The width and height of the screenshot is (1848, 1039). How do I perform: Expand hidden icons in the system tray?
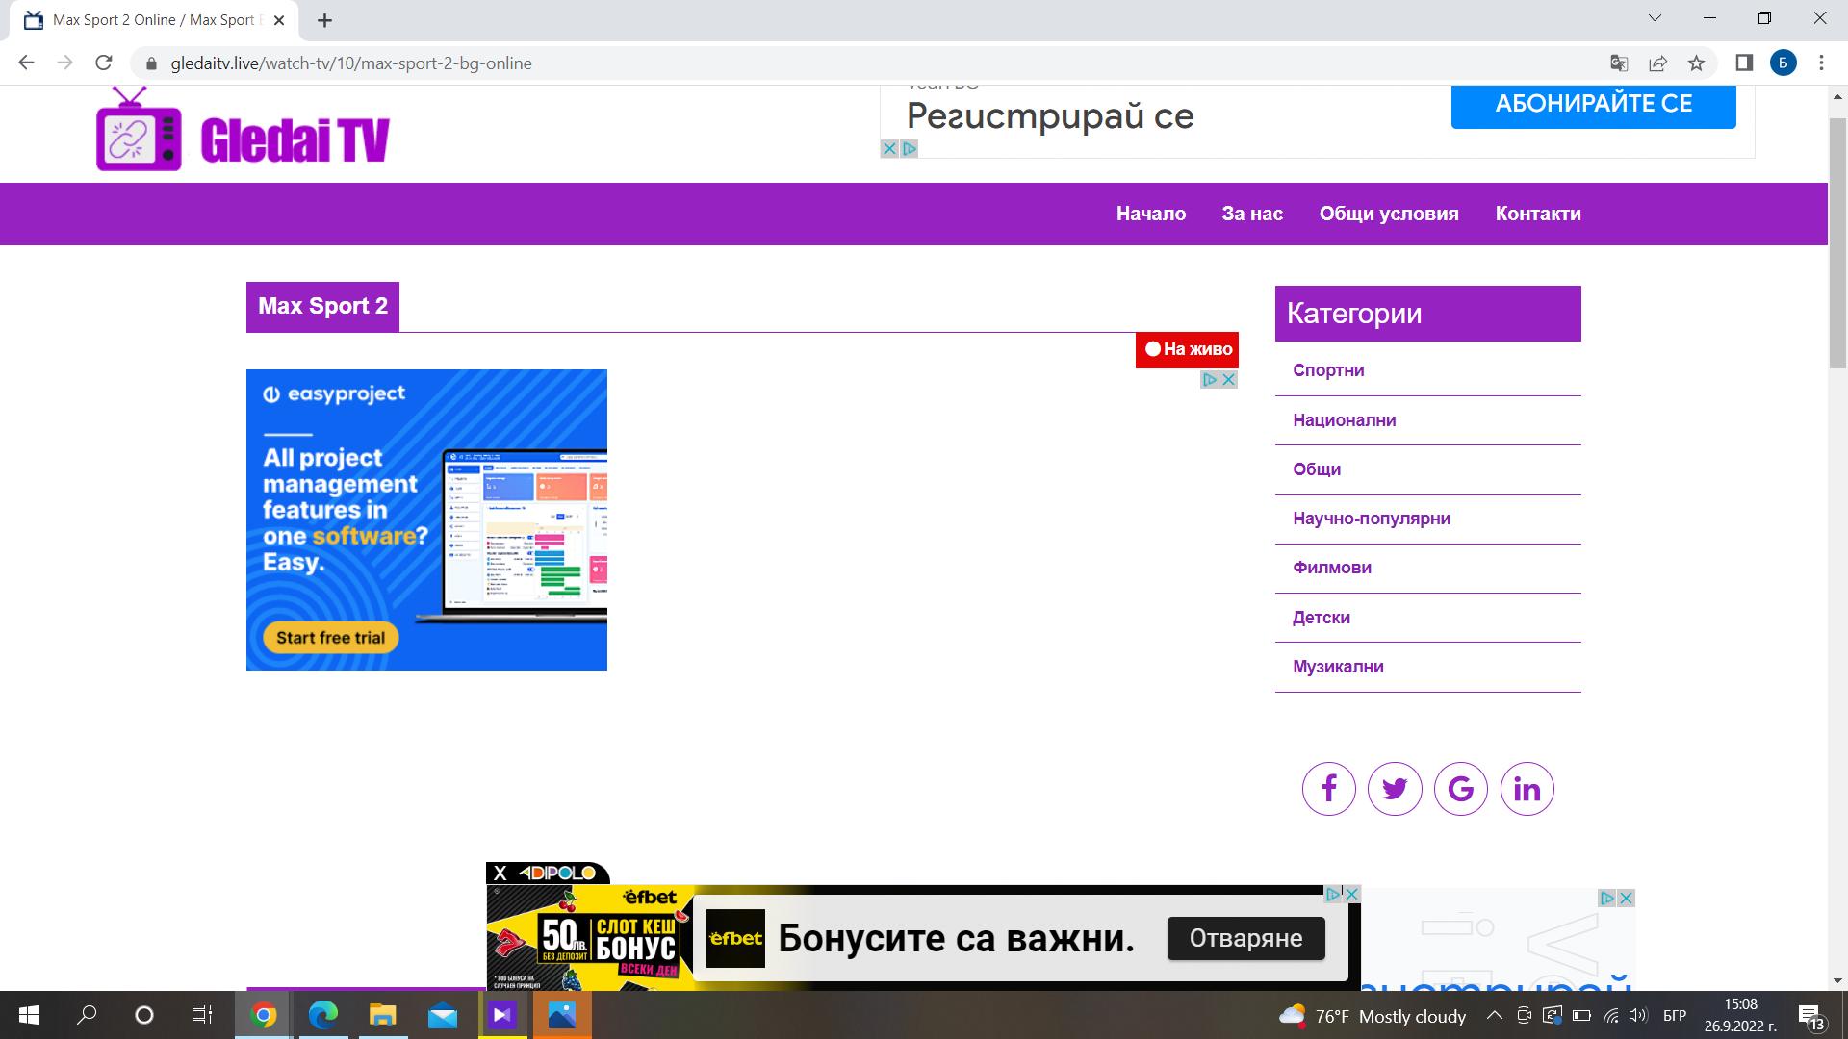1495,1015
